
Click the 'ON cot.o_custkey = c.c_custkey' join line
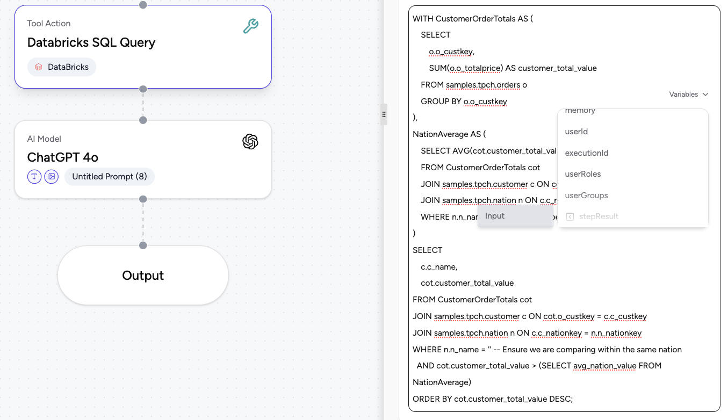(x=530, y=316)
